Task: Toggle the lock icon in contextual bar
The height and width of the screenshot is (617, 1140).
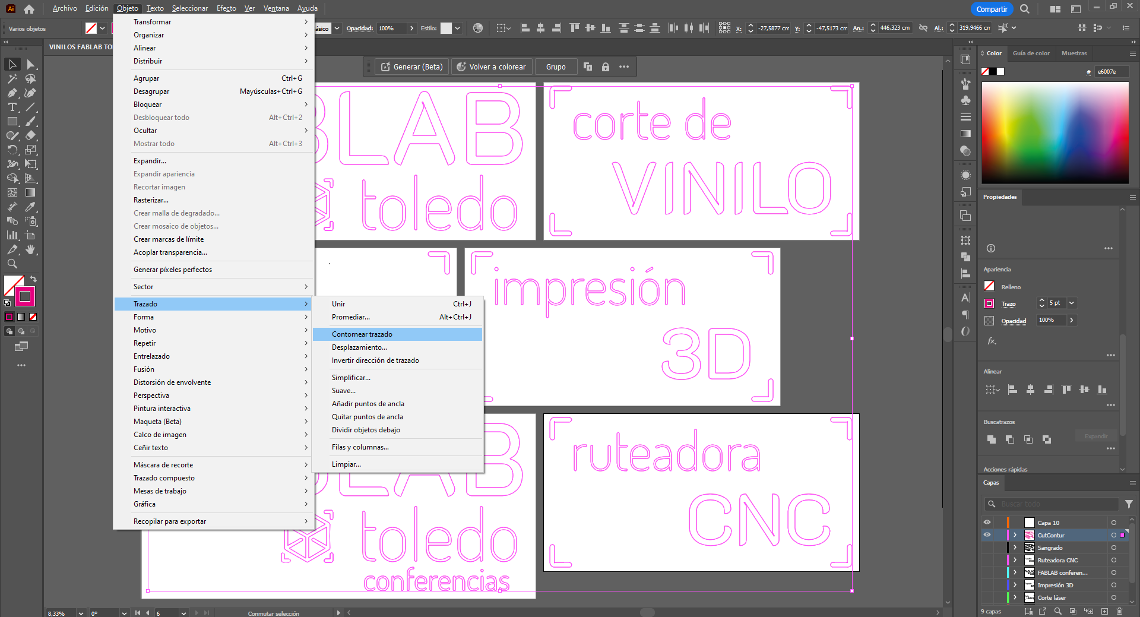Action: (x=606, y=67)
